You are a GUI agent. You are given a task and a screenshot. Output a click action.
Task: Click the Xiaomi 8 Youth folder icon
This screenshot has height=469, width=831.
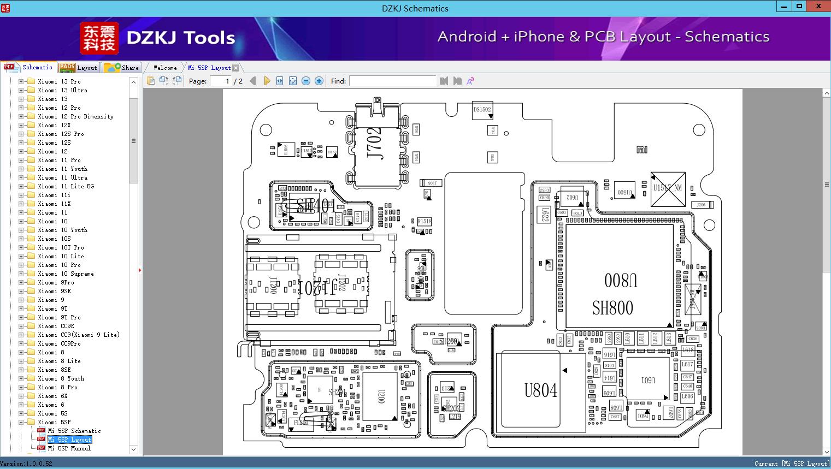point(31,378)
